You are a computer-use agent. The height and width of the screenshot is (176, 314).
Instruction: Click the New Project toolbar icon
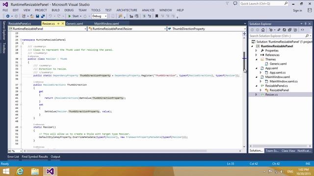(x=24, y=16)
